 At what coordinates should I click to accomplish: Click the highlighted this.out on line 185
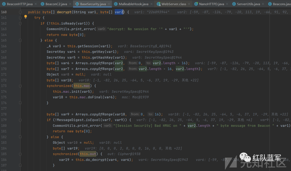coord(88,154)
